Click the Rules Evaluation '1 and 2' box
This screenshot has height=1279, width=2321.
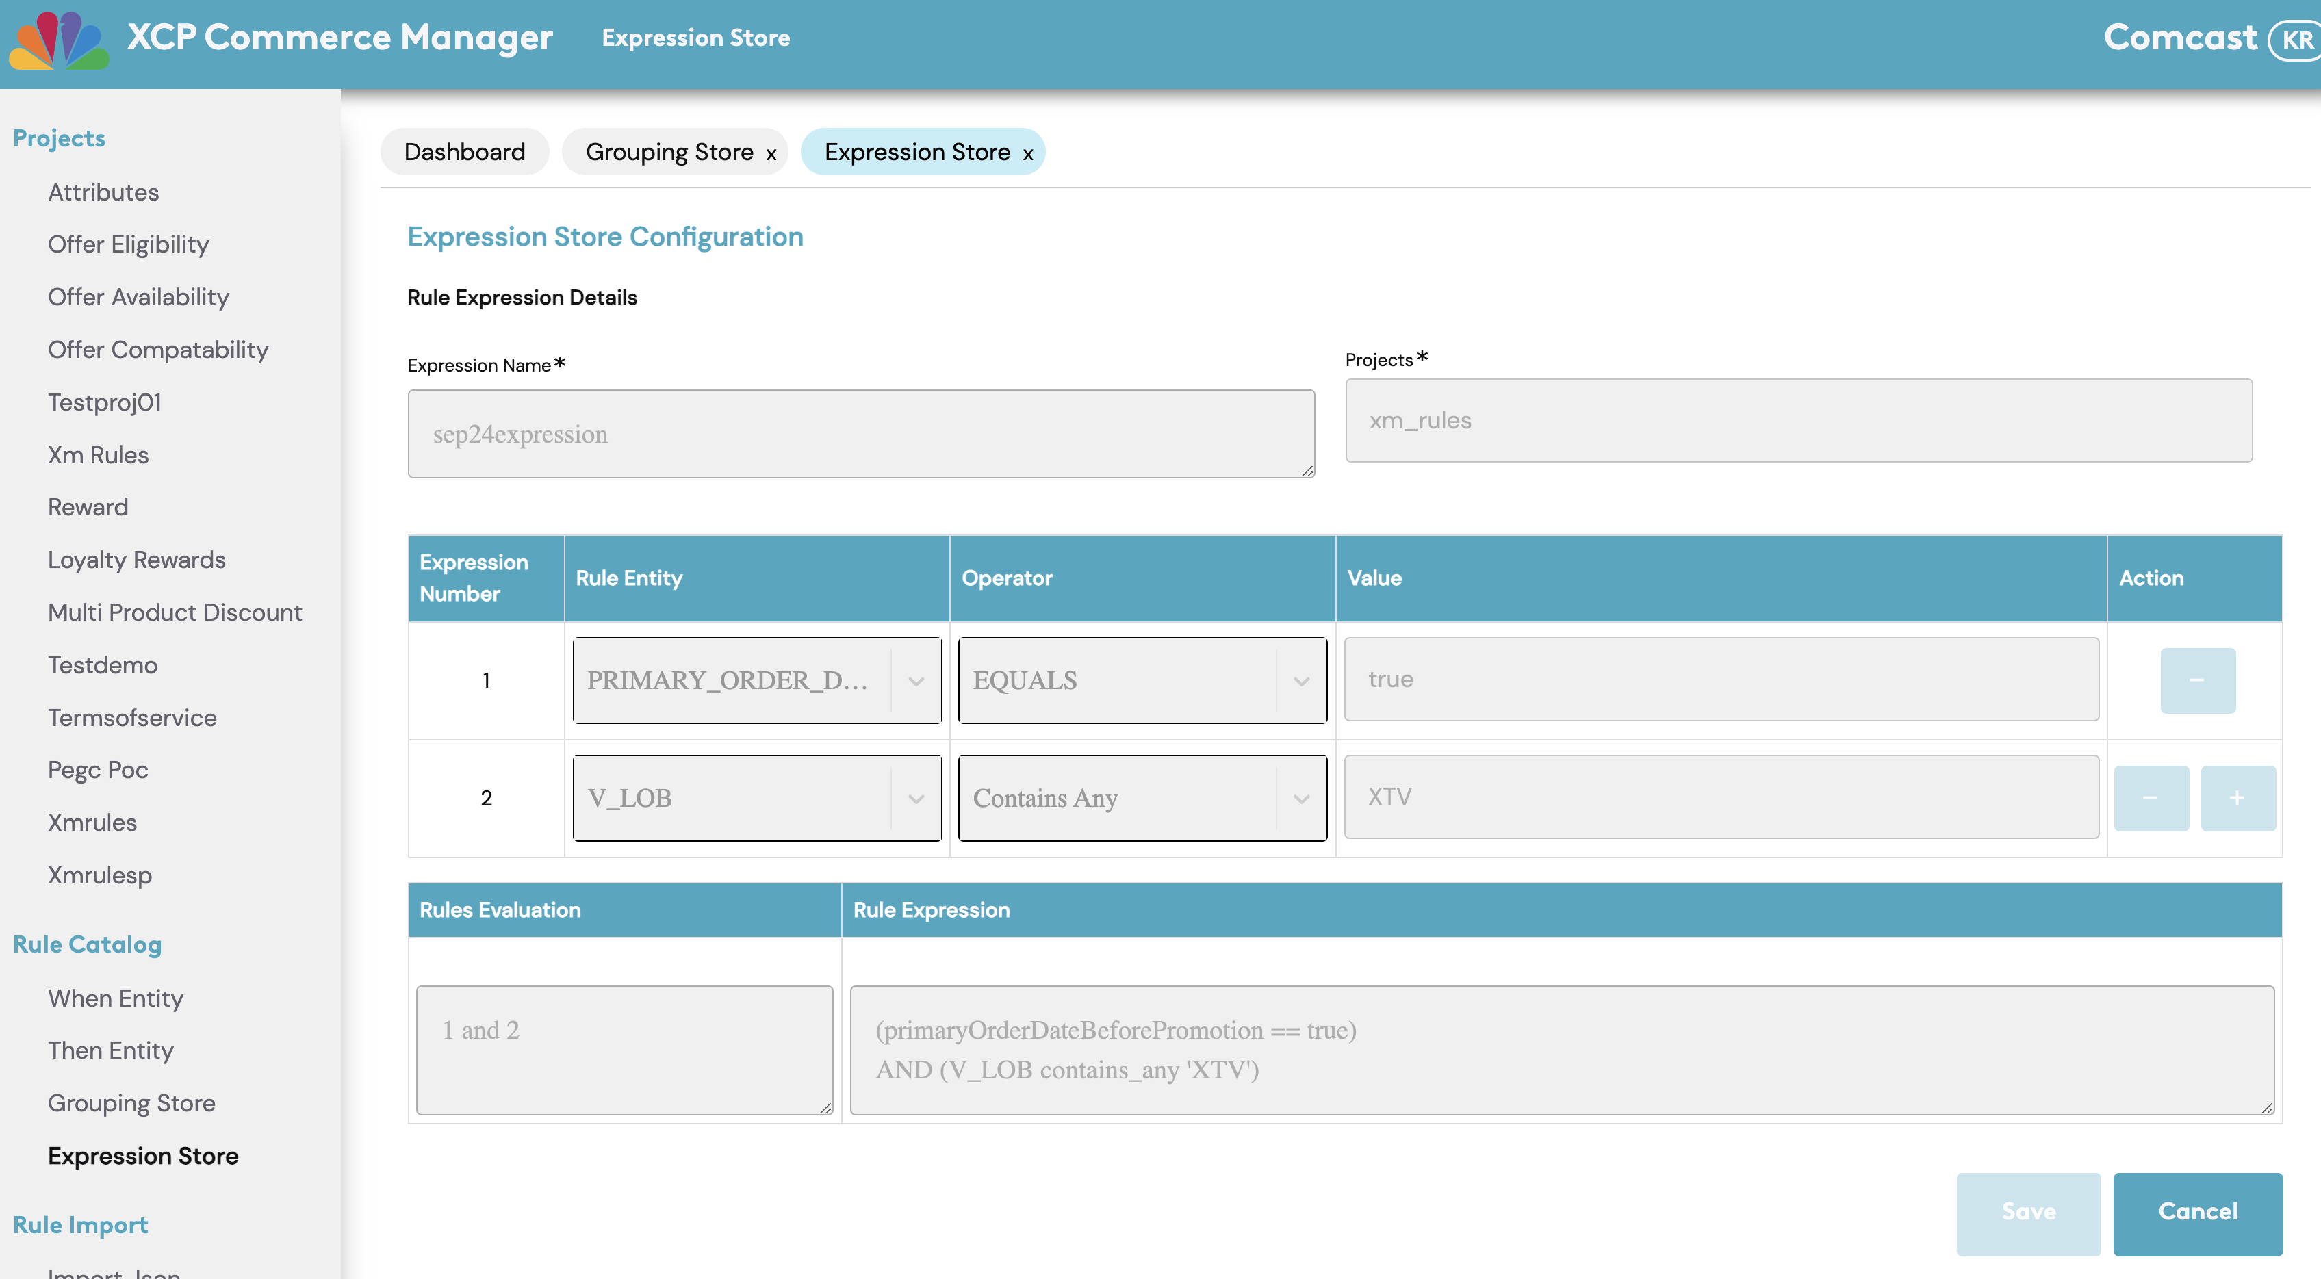624,1050
